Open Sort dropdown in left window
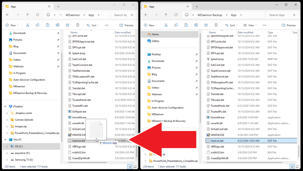 (93, 25)
